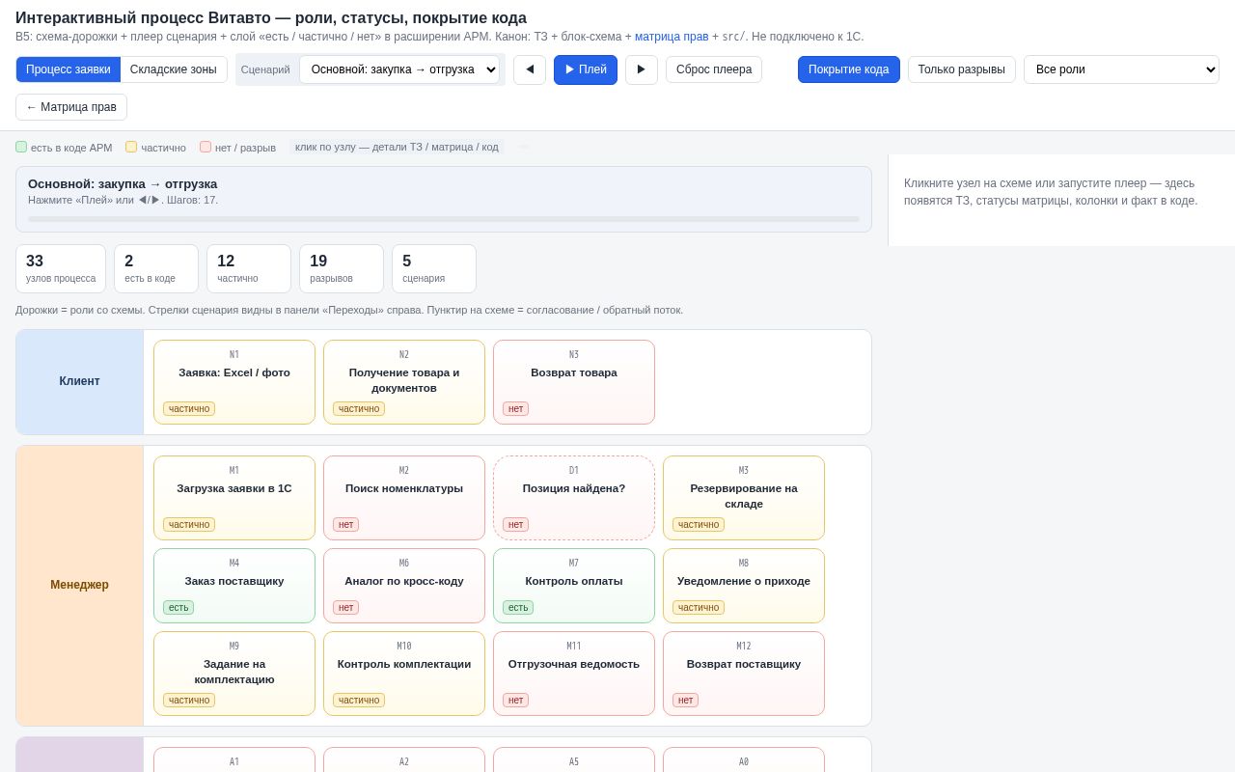
Task: Select decision node D1 Позиция найдена?
Action: click(x=574, y=498)
